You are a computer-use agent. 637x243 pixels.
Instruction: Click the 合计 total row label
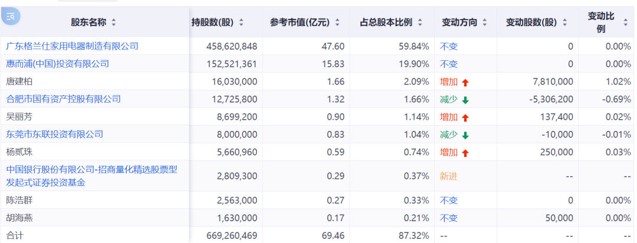pos(15,235)
